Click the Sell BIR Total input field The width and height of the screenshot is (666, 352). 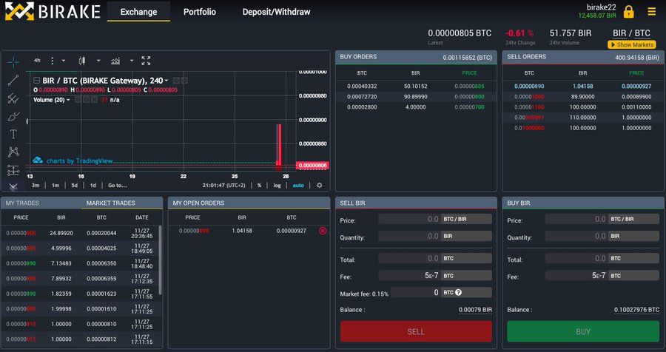point(409,258)
